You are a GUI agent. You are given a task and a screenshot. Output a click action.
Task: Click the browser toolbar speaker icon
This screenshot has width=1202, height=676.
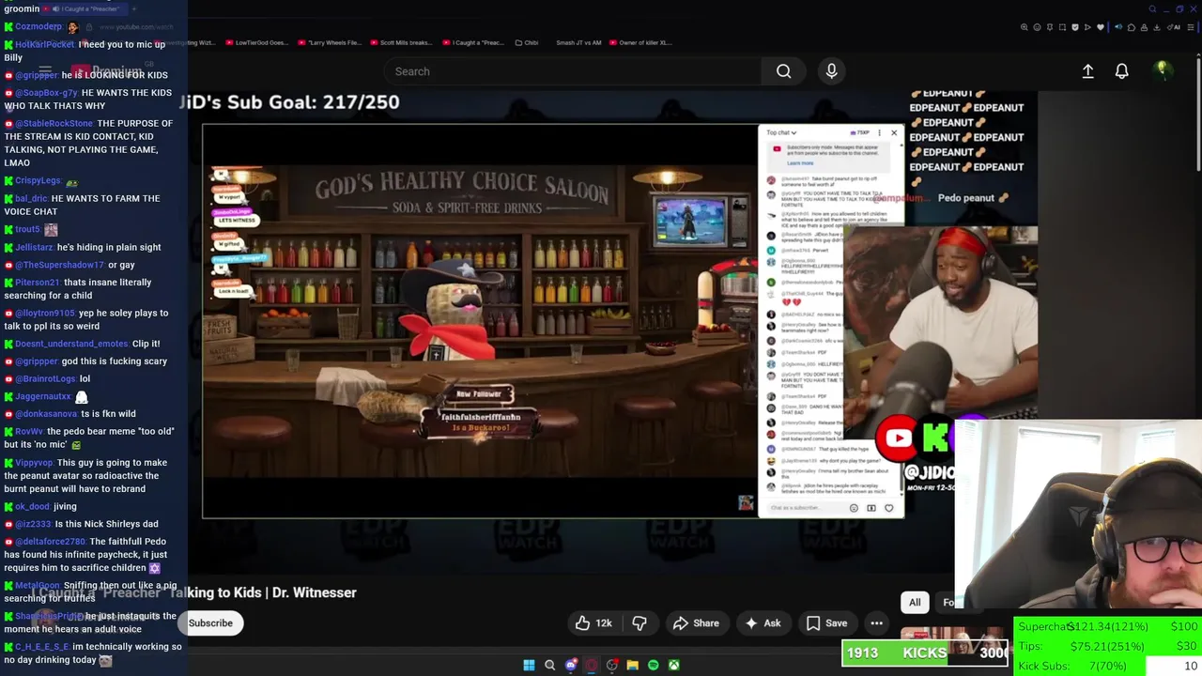tap(1117, 27)
